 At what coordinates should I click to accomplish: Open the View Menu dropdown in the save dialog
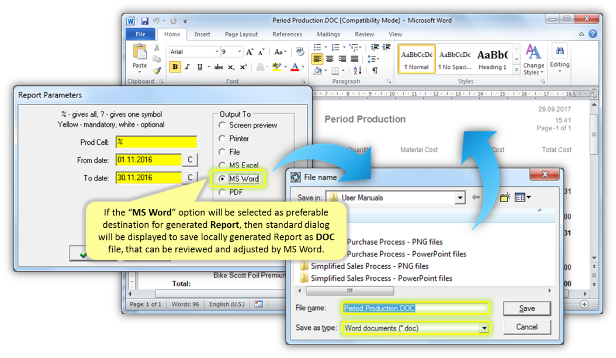522,197
